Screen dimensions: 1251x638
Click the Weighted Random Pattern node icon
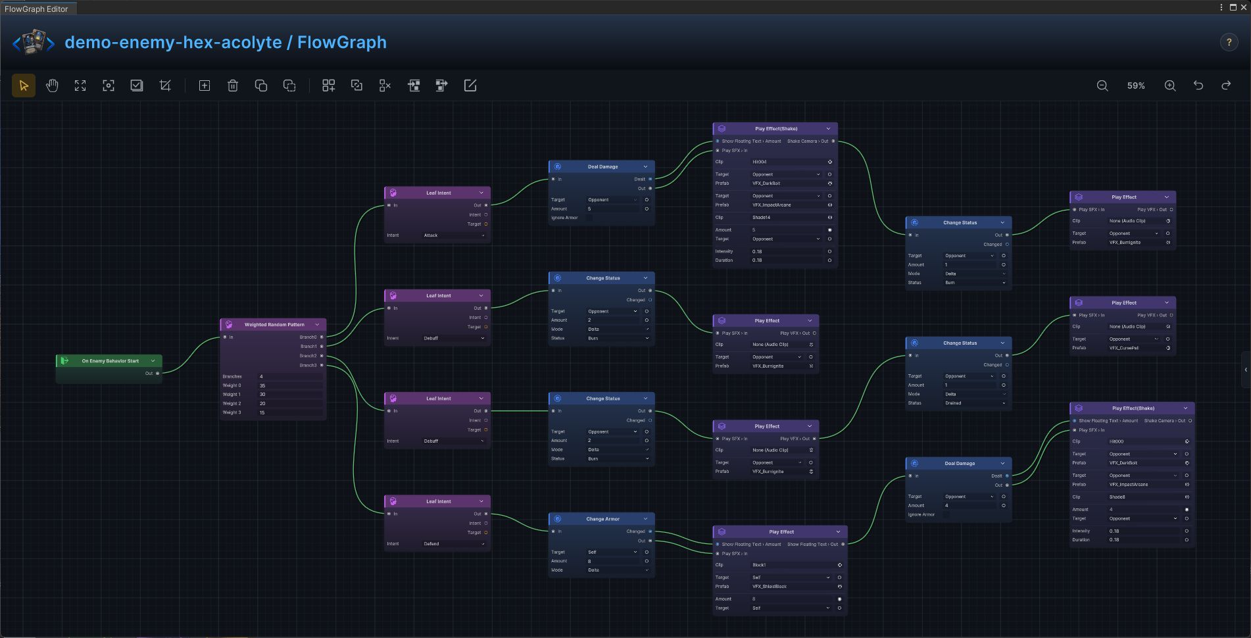[x=229, y=324]
